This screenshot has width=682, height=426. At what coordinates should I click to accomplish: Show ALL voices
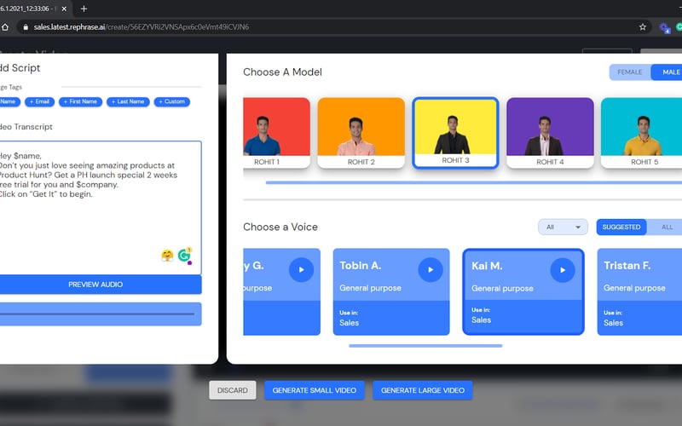pos(666,227)
